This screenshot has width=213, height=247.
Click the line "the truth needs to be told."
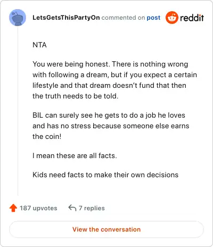[x=76, y=96]
